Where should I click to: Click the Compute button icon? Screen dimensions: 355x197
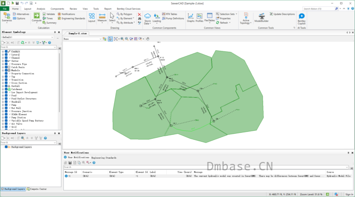pos(37,16)
